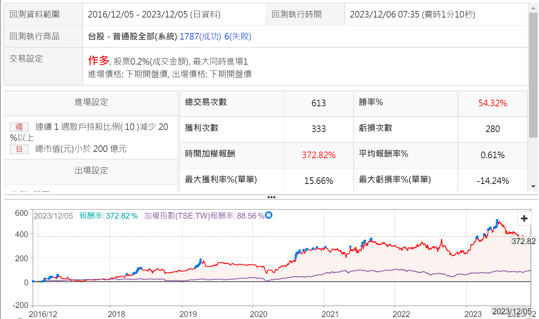Click the 週 frequency badge
Image resolution: width=539 pixels, height=319 pixels.
click(x=19, y=127)
